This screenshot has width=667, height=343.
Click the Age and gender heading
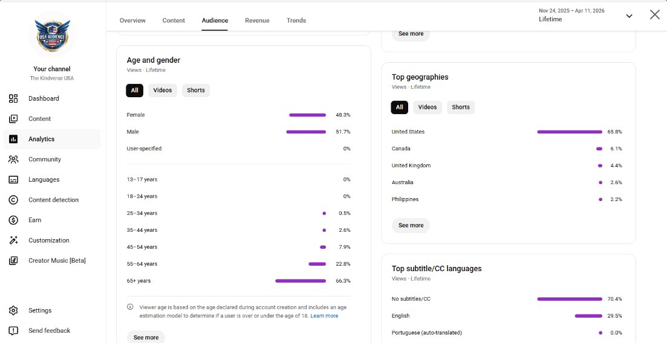(x=154, y=60)
